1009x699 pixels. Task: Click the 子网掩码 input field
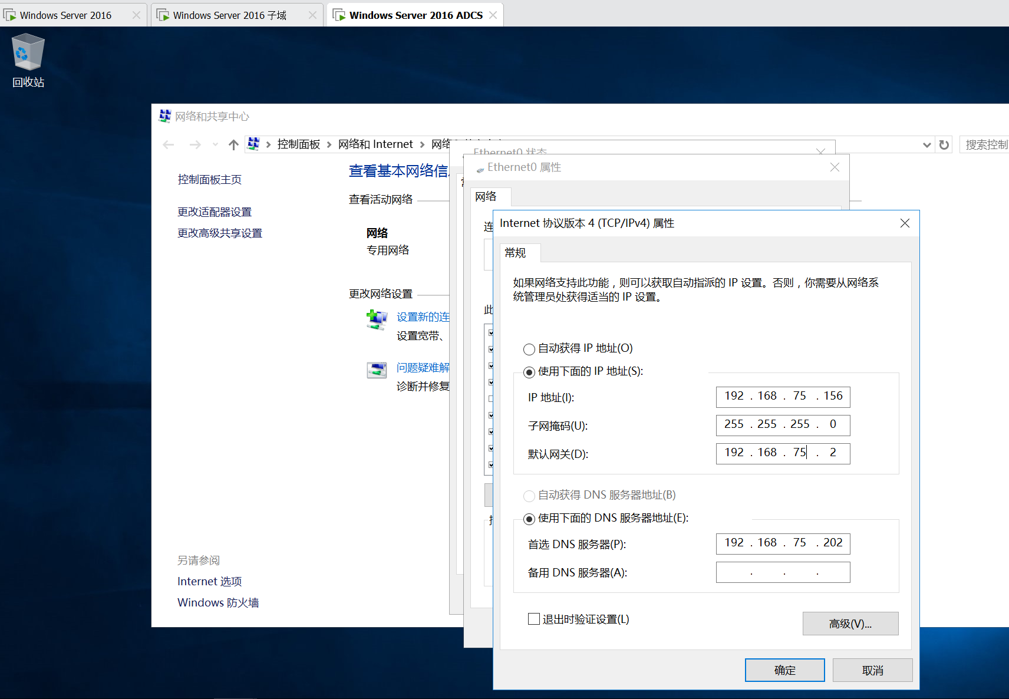783,425
